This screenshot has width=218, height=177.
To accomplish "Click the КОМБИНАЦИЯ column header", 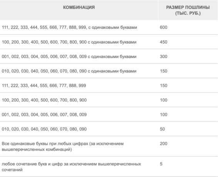I will click(x=79, y=7).
